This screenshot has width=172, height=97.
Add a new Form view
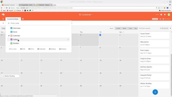pyautogui.click(x=31, y=49)
